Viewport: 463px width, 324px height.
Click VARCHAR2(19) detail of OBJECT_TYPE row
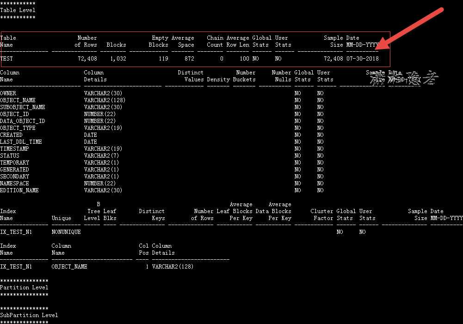click(x=103, y=128)
